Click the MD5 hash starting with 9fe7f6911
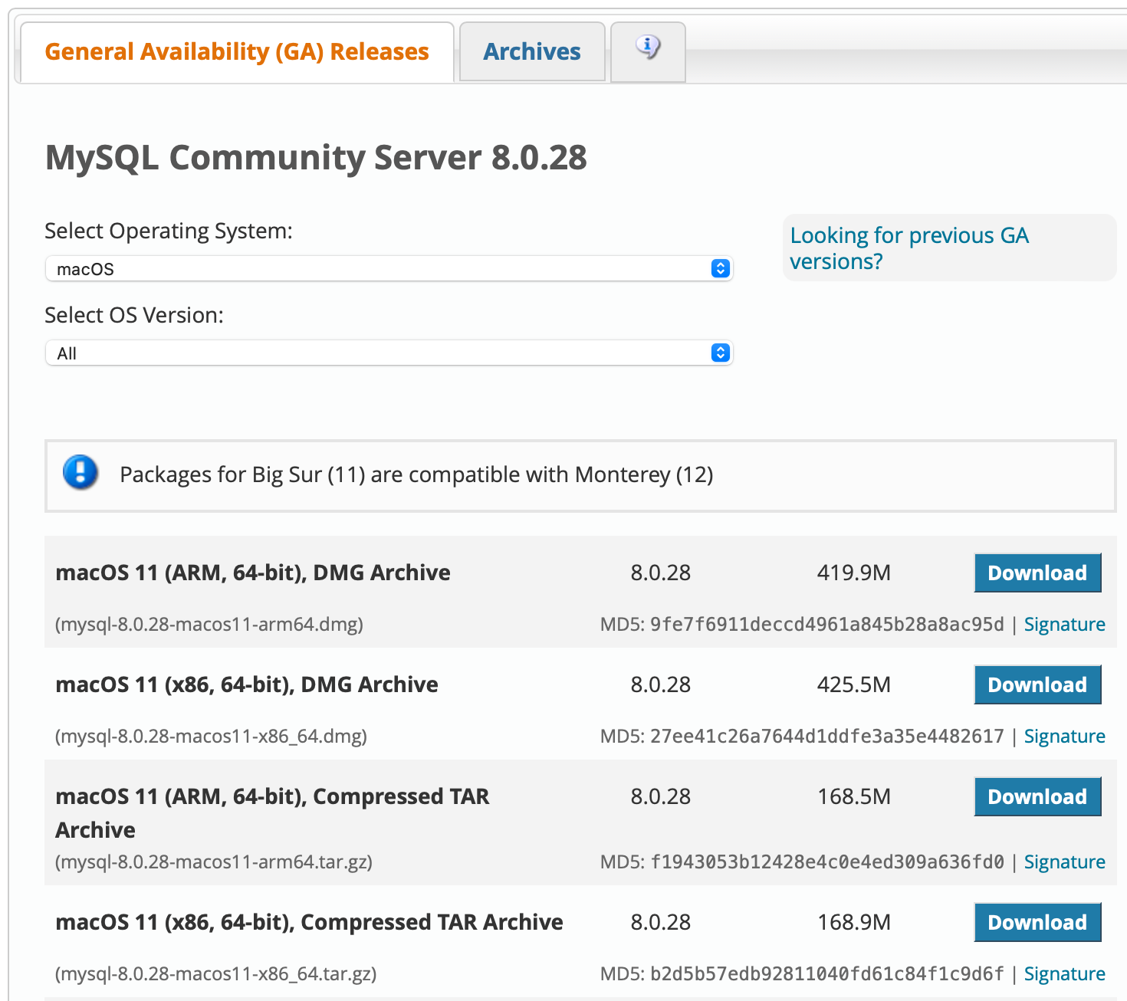Image resolution: width=1127 pixels, height=1001 pixels. [826, 625]
